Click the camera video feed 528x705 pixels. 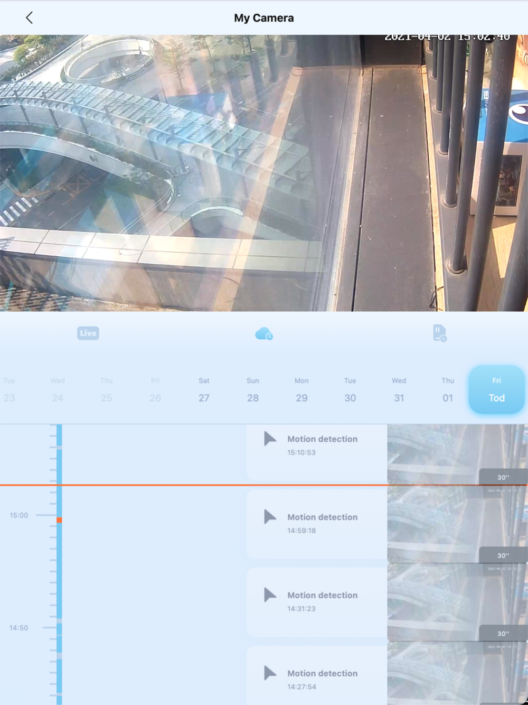pyautogui.click(x=264, y=173)
